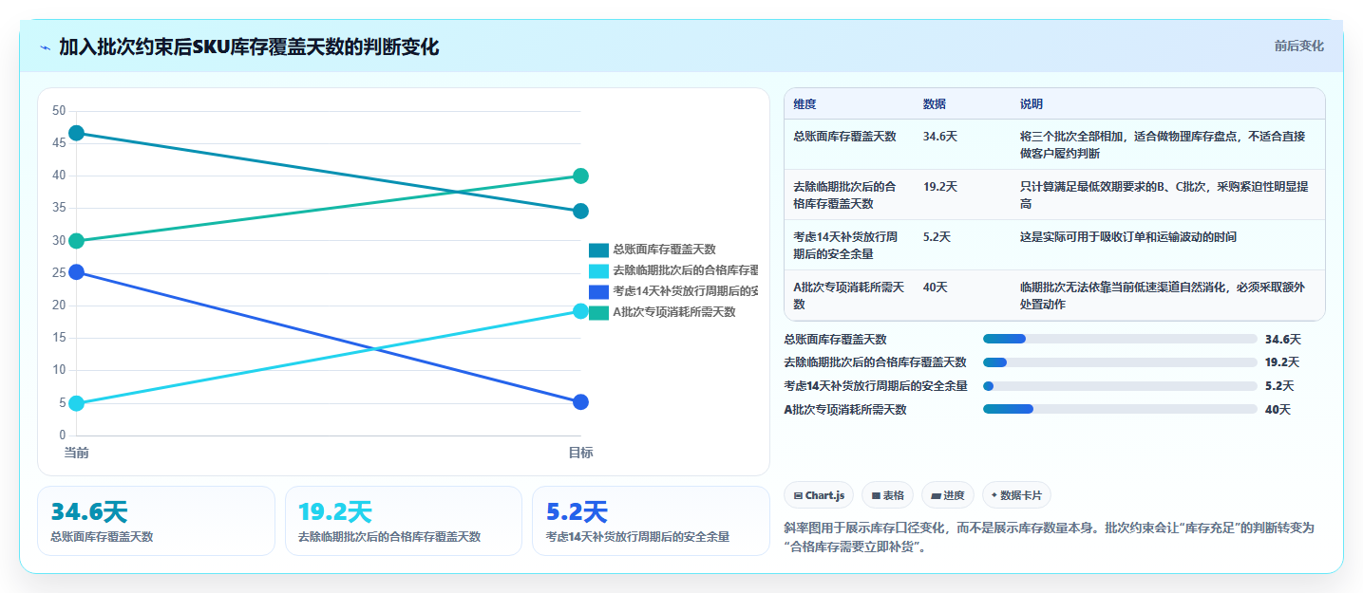Click description starting 将三个批次全部相加

[1163, 145]
